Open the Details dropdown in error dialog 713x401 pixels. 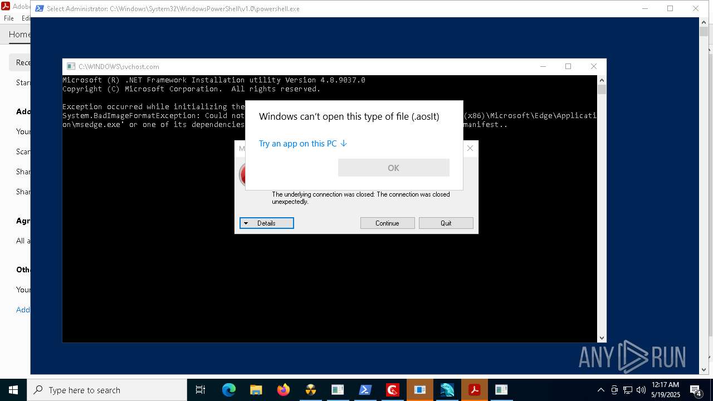pyautogui.click(x=266, y=223)
